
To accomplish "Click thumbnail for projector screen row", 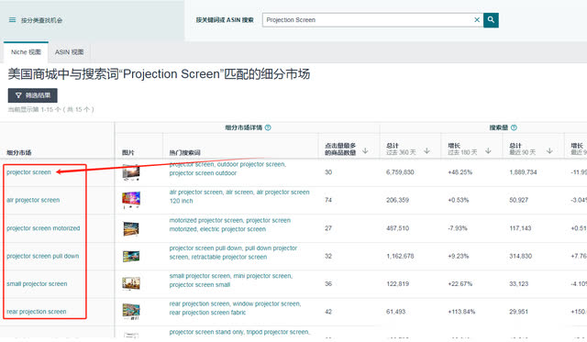I will (131, 172).
